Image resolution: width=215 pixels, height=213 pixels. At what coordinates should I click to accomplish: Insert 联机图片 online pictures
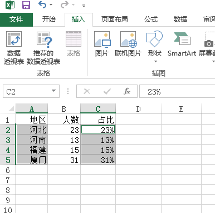tap(128, 44)
